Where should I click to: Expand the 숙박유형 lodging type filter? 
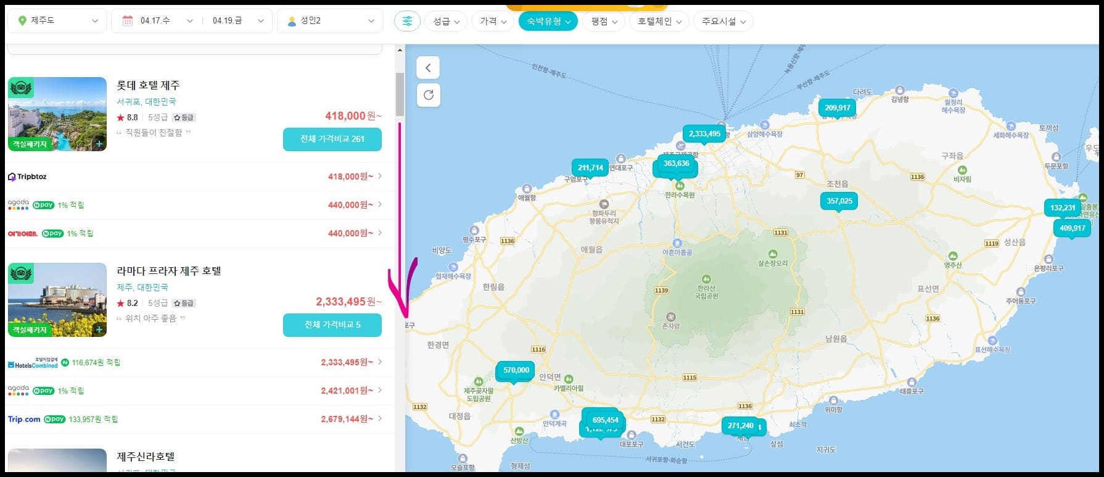(x=548, y=22)
